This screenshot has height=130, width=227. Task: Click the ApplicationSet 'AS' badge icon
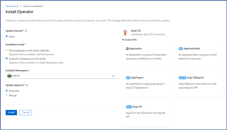pyautogui.click(x=181, y=48)
